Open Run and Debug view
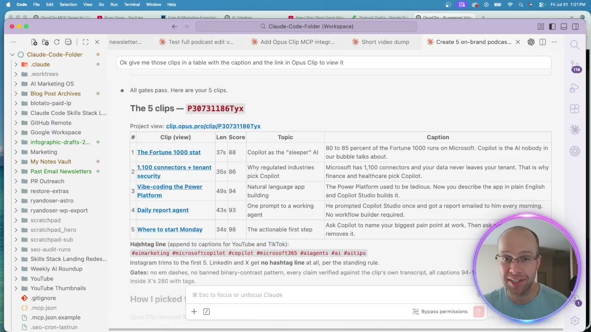The image size is (591, 332). 575,88
